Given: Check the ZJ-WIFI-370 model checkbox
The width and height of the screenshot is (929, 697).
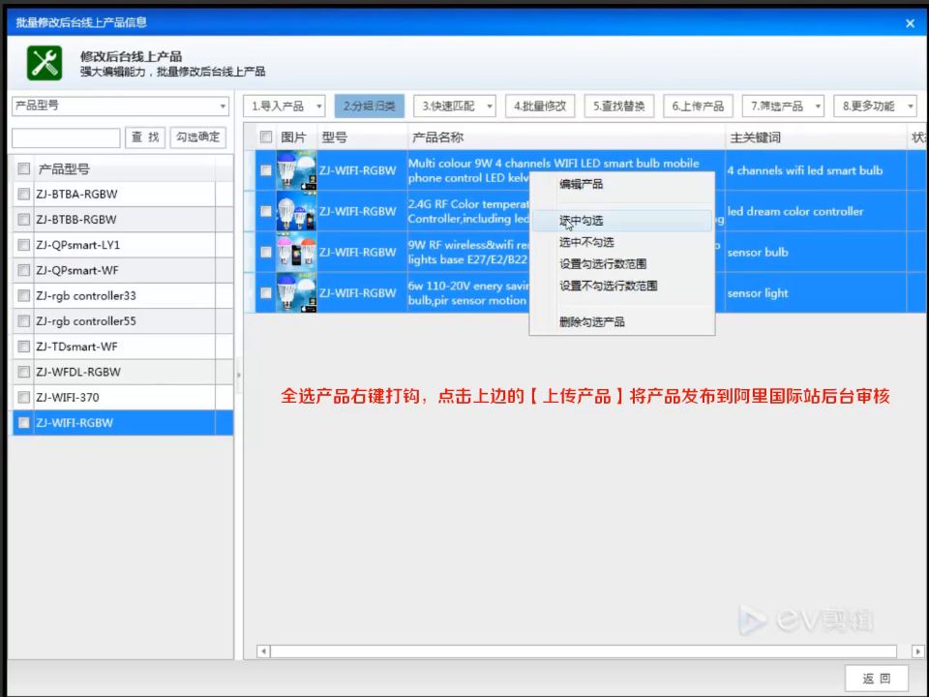Looking at the screenshot, I should 23,398.
